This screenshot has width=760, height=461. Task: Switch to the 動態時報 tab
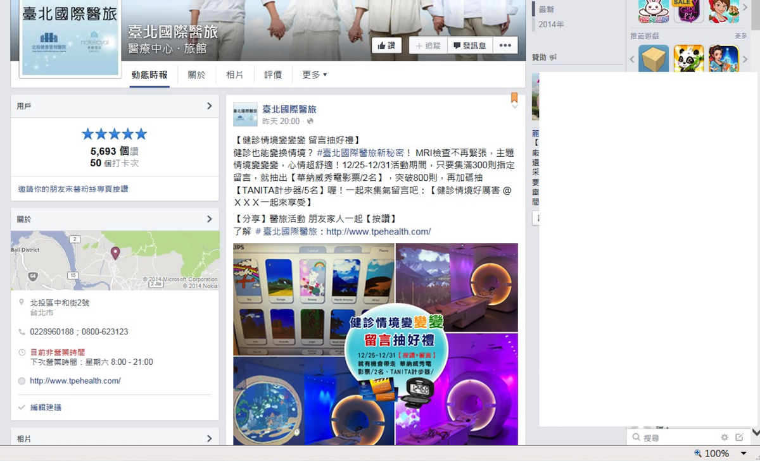pos(149,75)
